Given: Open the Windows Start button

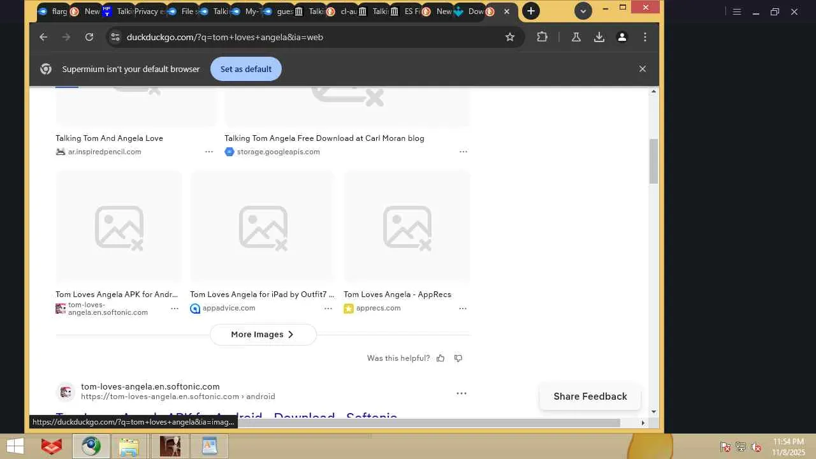Looking at the screenshot, I should pos(15,446).
